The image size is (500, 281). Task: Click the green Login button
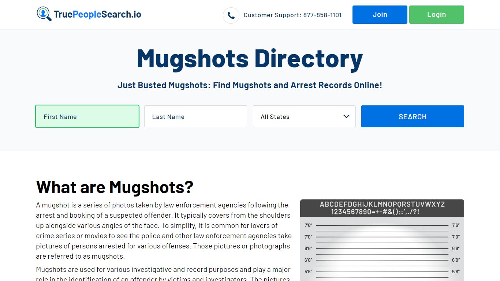point(436,15)
